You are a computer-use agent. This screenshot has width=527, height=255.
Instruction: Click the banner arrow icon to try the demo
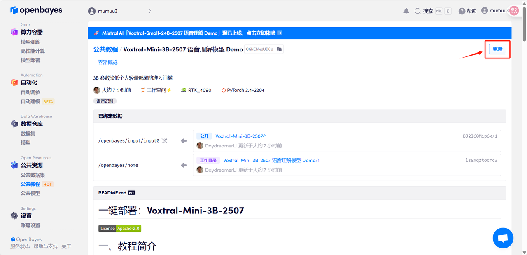280,33
